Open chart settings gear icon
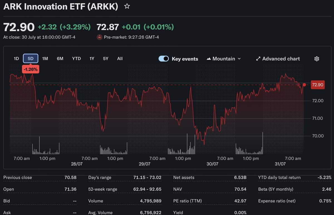Screen dimensions: 334x215 click(x=317, y=59)
